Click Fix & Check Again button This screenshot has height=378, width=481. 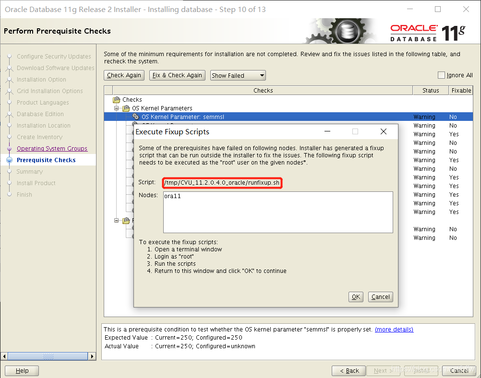click(177, 75)
